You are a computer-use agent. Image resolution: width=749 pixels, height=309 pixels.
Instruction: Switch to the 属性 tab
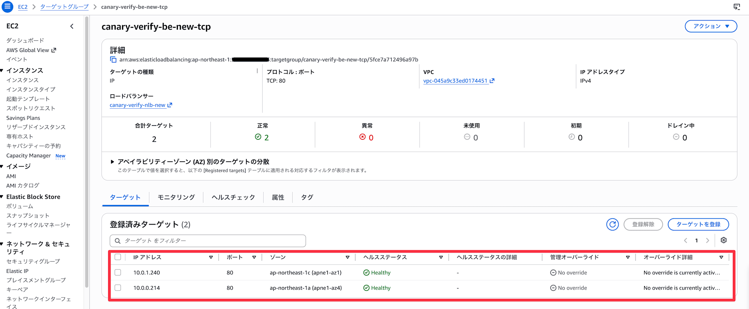click(278, 197)
